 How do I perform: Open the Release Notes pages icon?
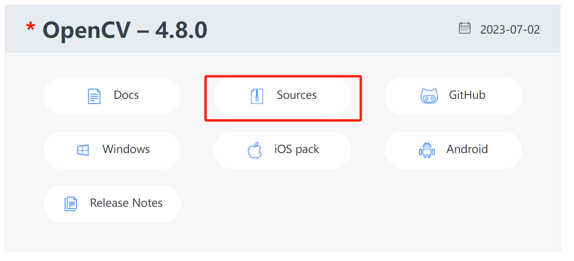(71, 204)
